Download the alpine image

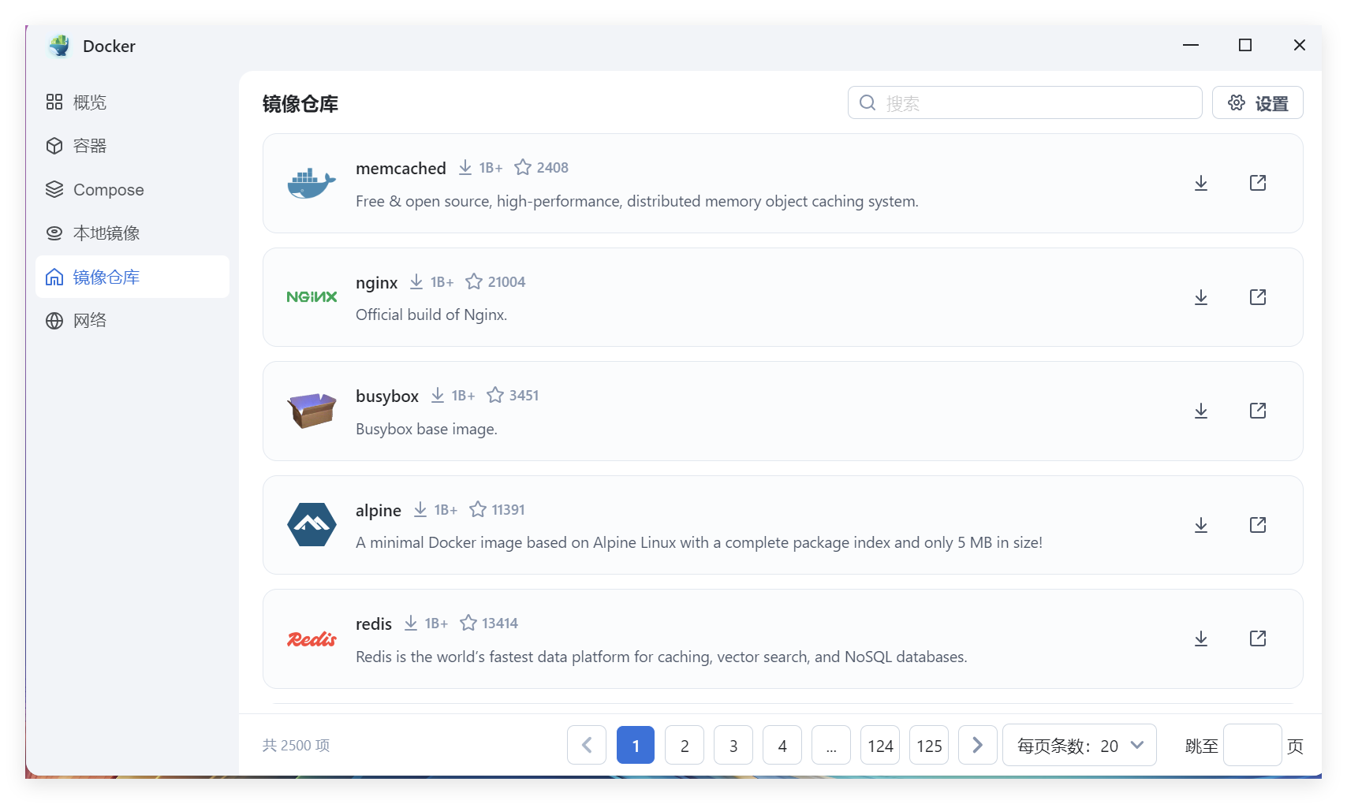tap(1201, 525)
